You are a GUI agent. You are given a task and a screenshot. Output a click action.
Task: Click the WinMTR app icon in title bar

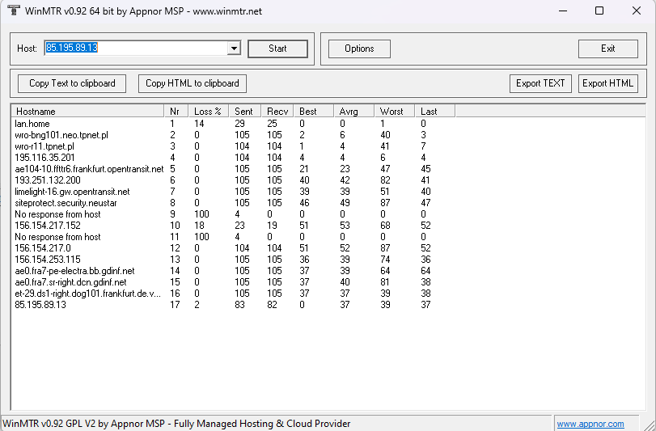13,11
